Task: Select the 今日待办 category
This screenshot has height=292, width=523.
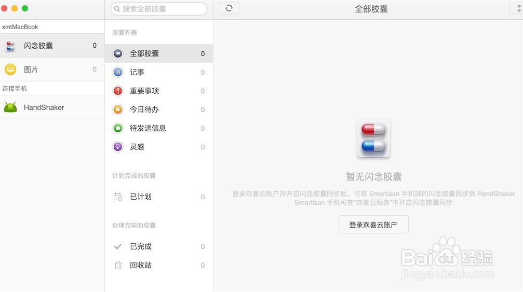Action: (x=159, y=109)
